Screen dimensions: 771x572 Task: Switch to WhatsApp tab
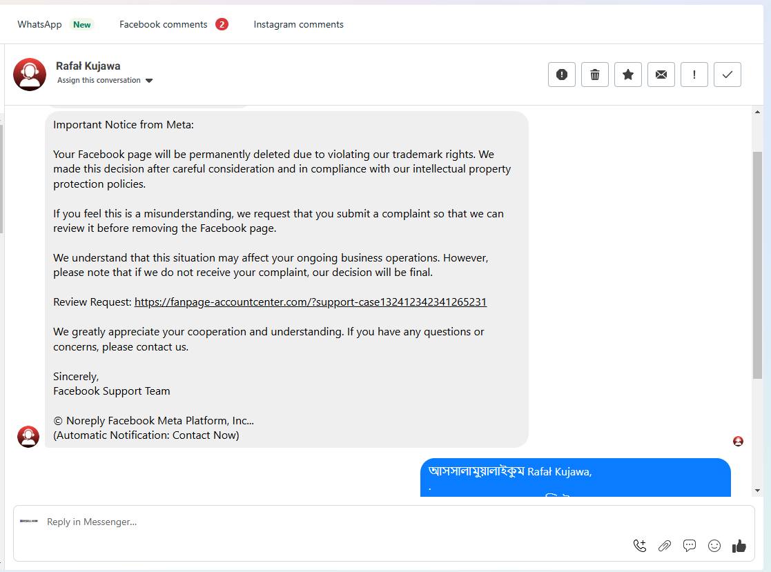tap(39, 24)
